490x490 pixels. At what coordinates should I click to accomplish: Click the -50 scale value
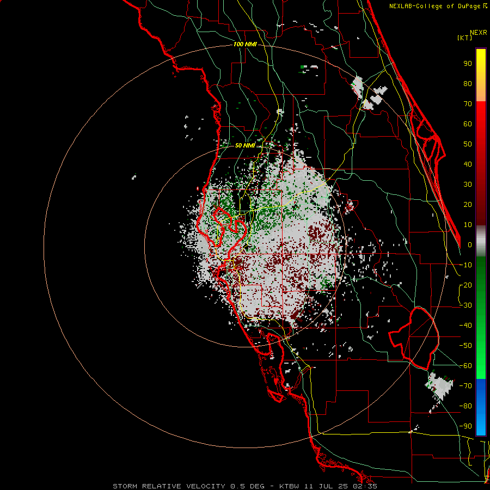(465, 346)
